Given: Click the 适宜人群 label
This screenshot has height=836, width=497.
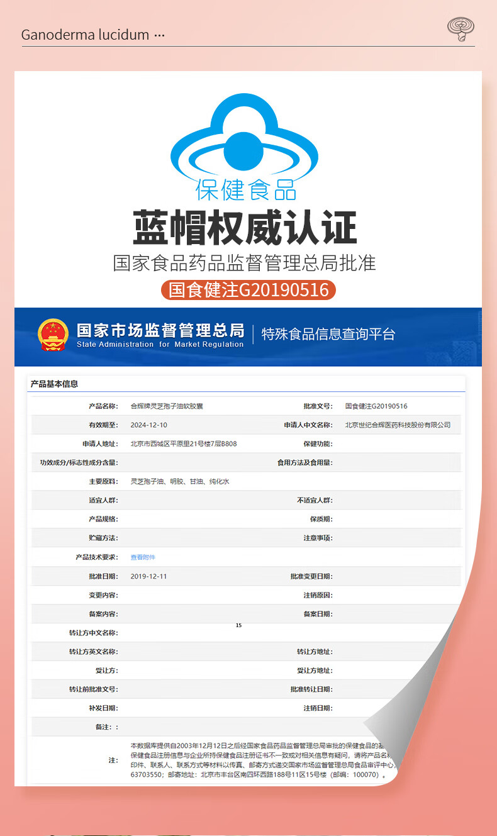Looking at the screenshot, I should pyautogui.click(x=103, y=501).
